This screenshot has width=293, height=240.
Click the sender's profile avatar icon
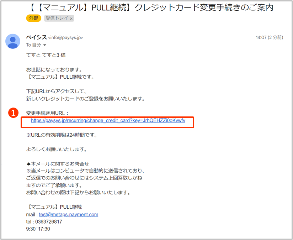click(x=13, y=41)
